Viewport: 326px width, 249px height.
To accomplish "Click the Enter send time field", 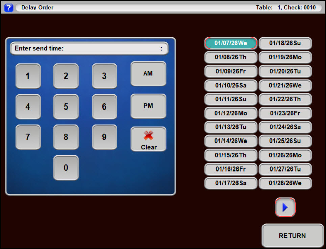I will [x=89, y=49].
